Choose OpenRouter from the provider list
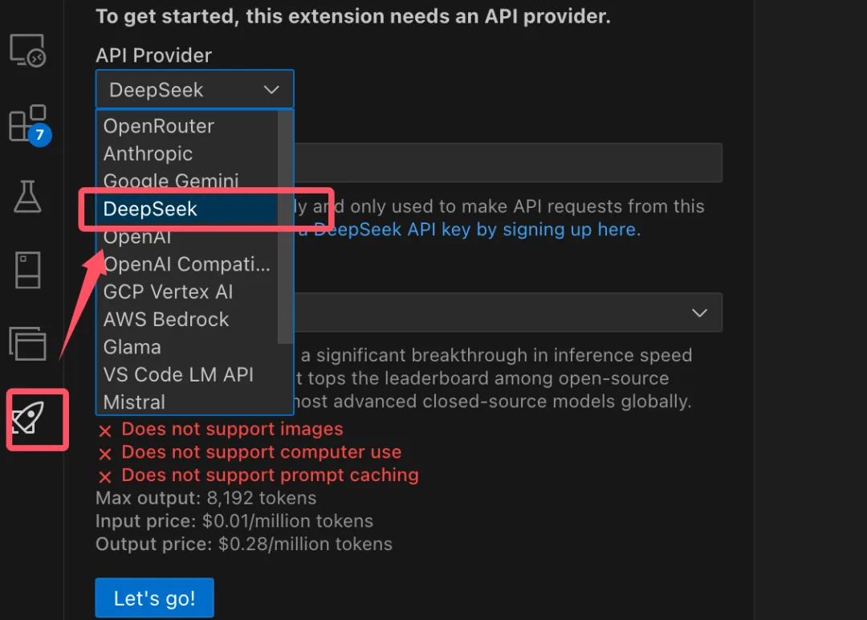The height and width of the screenshot is (620, 867). (x=159, y=126)
